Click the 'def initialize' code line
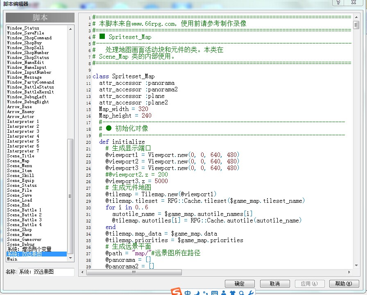 click(122, 142)
